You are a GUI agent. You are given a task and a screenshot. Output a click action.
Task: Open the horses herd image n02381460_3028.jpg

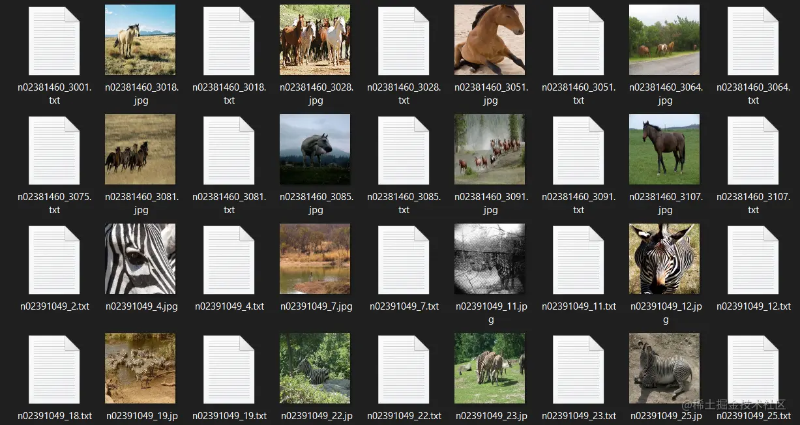click(315, 39)
